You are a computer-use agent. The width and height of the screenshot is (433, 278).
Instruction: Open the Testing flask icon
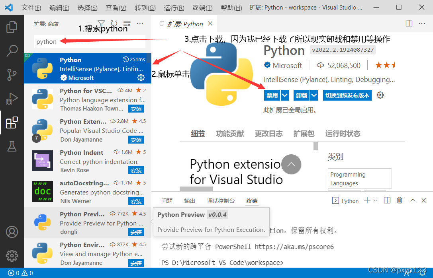(x=12, y=146)
